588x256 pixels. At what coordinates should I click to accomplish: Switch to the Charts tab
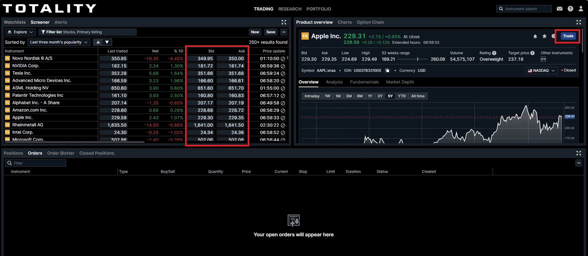point(345,22)
